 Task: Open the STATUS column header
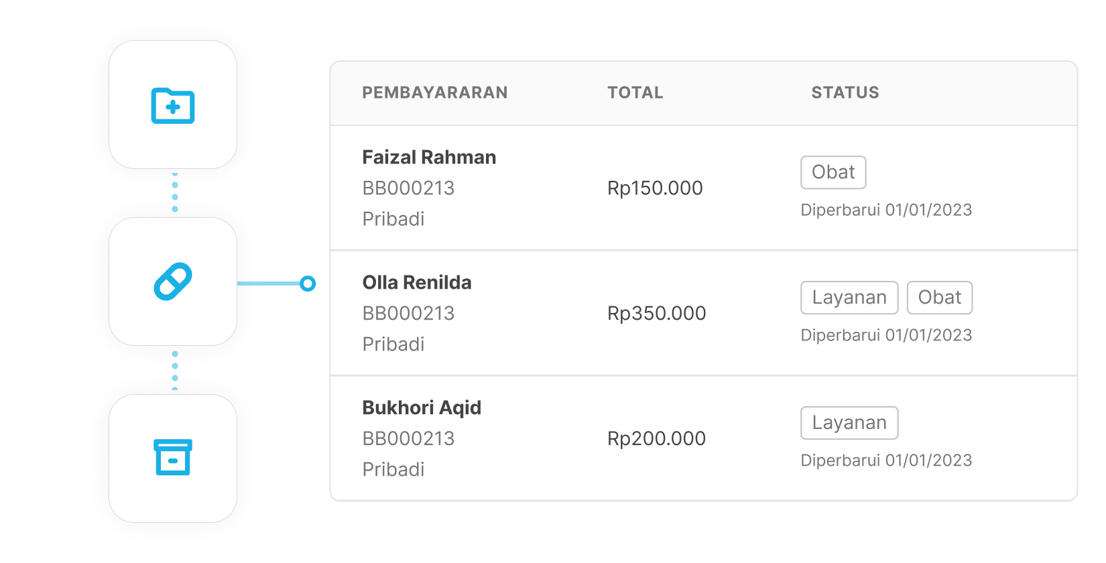click(845, 92)
